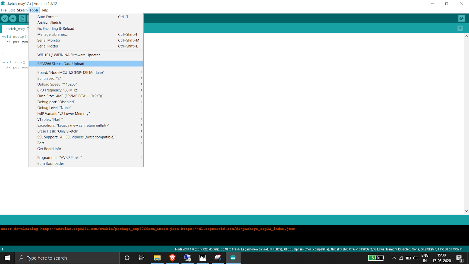The image size is (469, 264).
Task: Click the Upload arrow toolbar icon
Action: [13, 18]
